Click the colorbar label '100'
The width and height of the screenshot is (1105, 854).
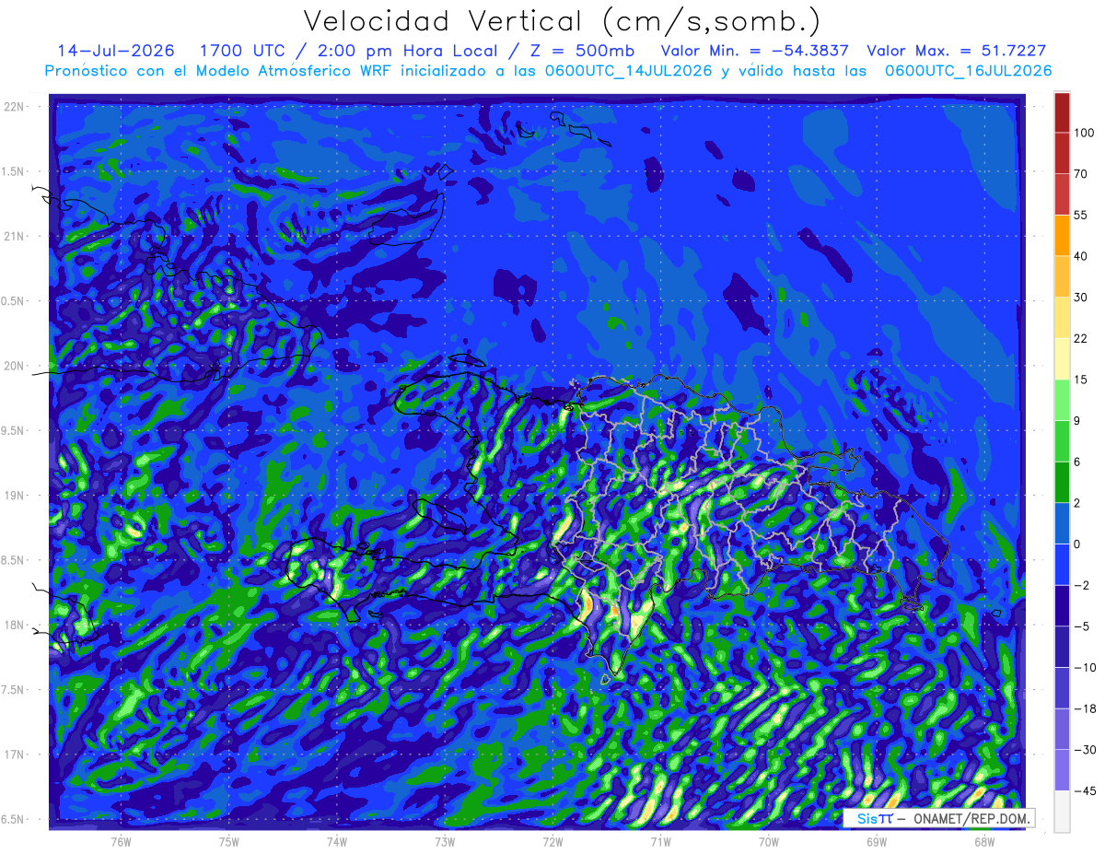coord(1084,133)
